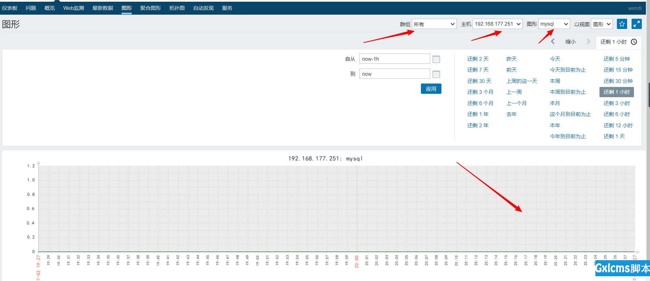This screenshot has height=281, width=650.
Task: Select 还剩 2 年 time range
Action: click(x=478, y=125)
